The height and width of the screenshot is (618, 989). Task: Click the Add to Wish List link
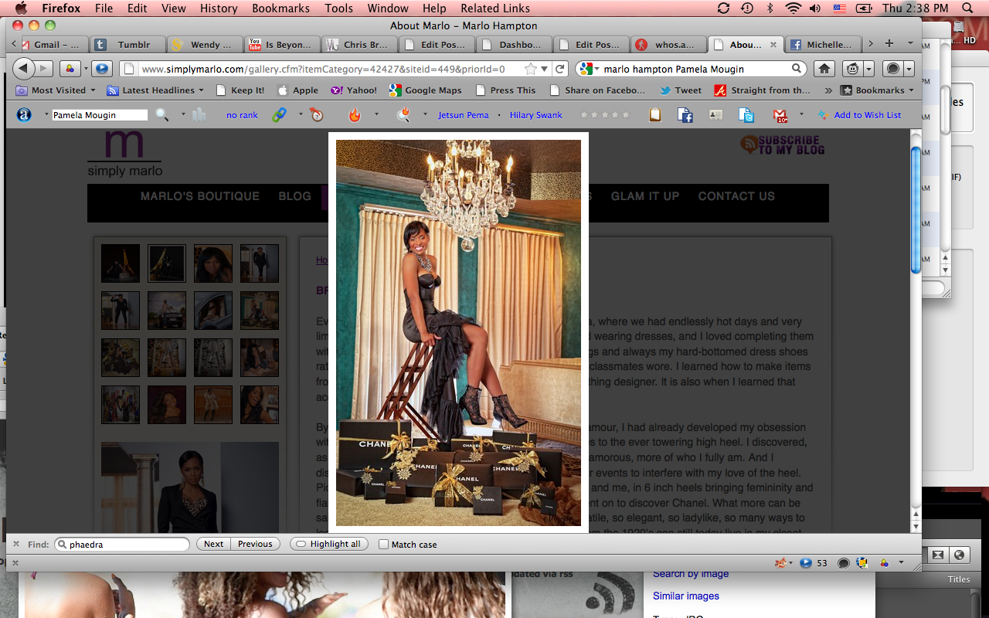[x=867, y=115]
